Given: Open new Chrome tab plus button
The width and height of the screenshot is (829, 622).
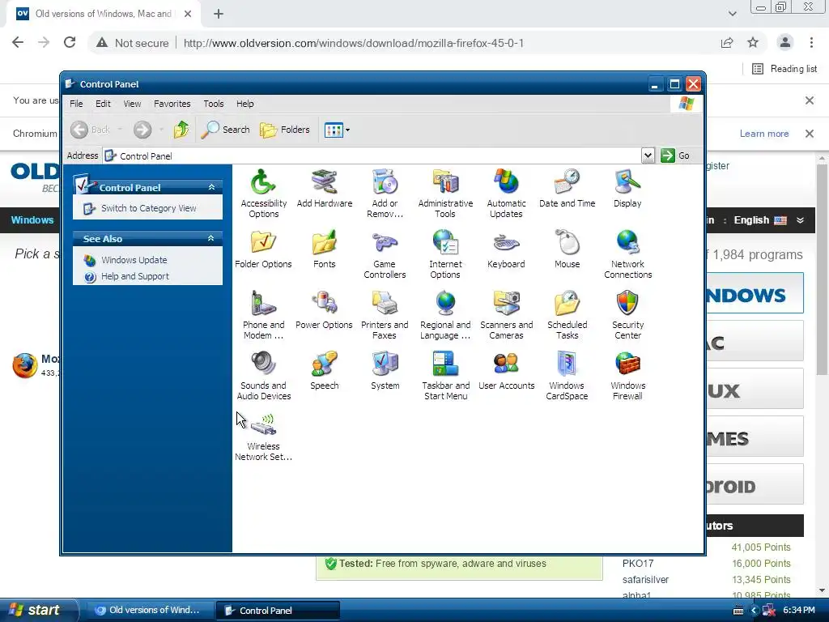Looking at the screenshot, I should 219,14.
